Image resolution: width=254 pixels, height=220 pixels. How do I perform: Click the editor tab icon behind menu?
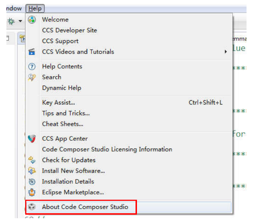coord(22,38)
